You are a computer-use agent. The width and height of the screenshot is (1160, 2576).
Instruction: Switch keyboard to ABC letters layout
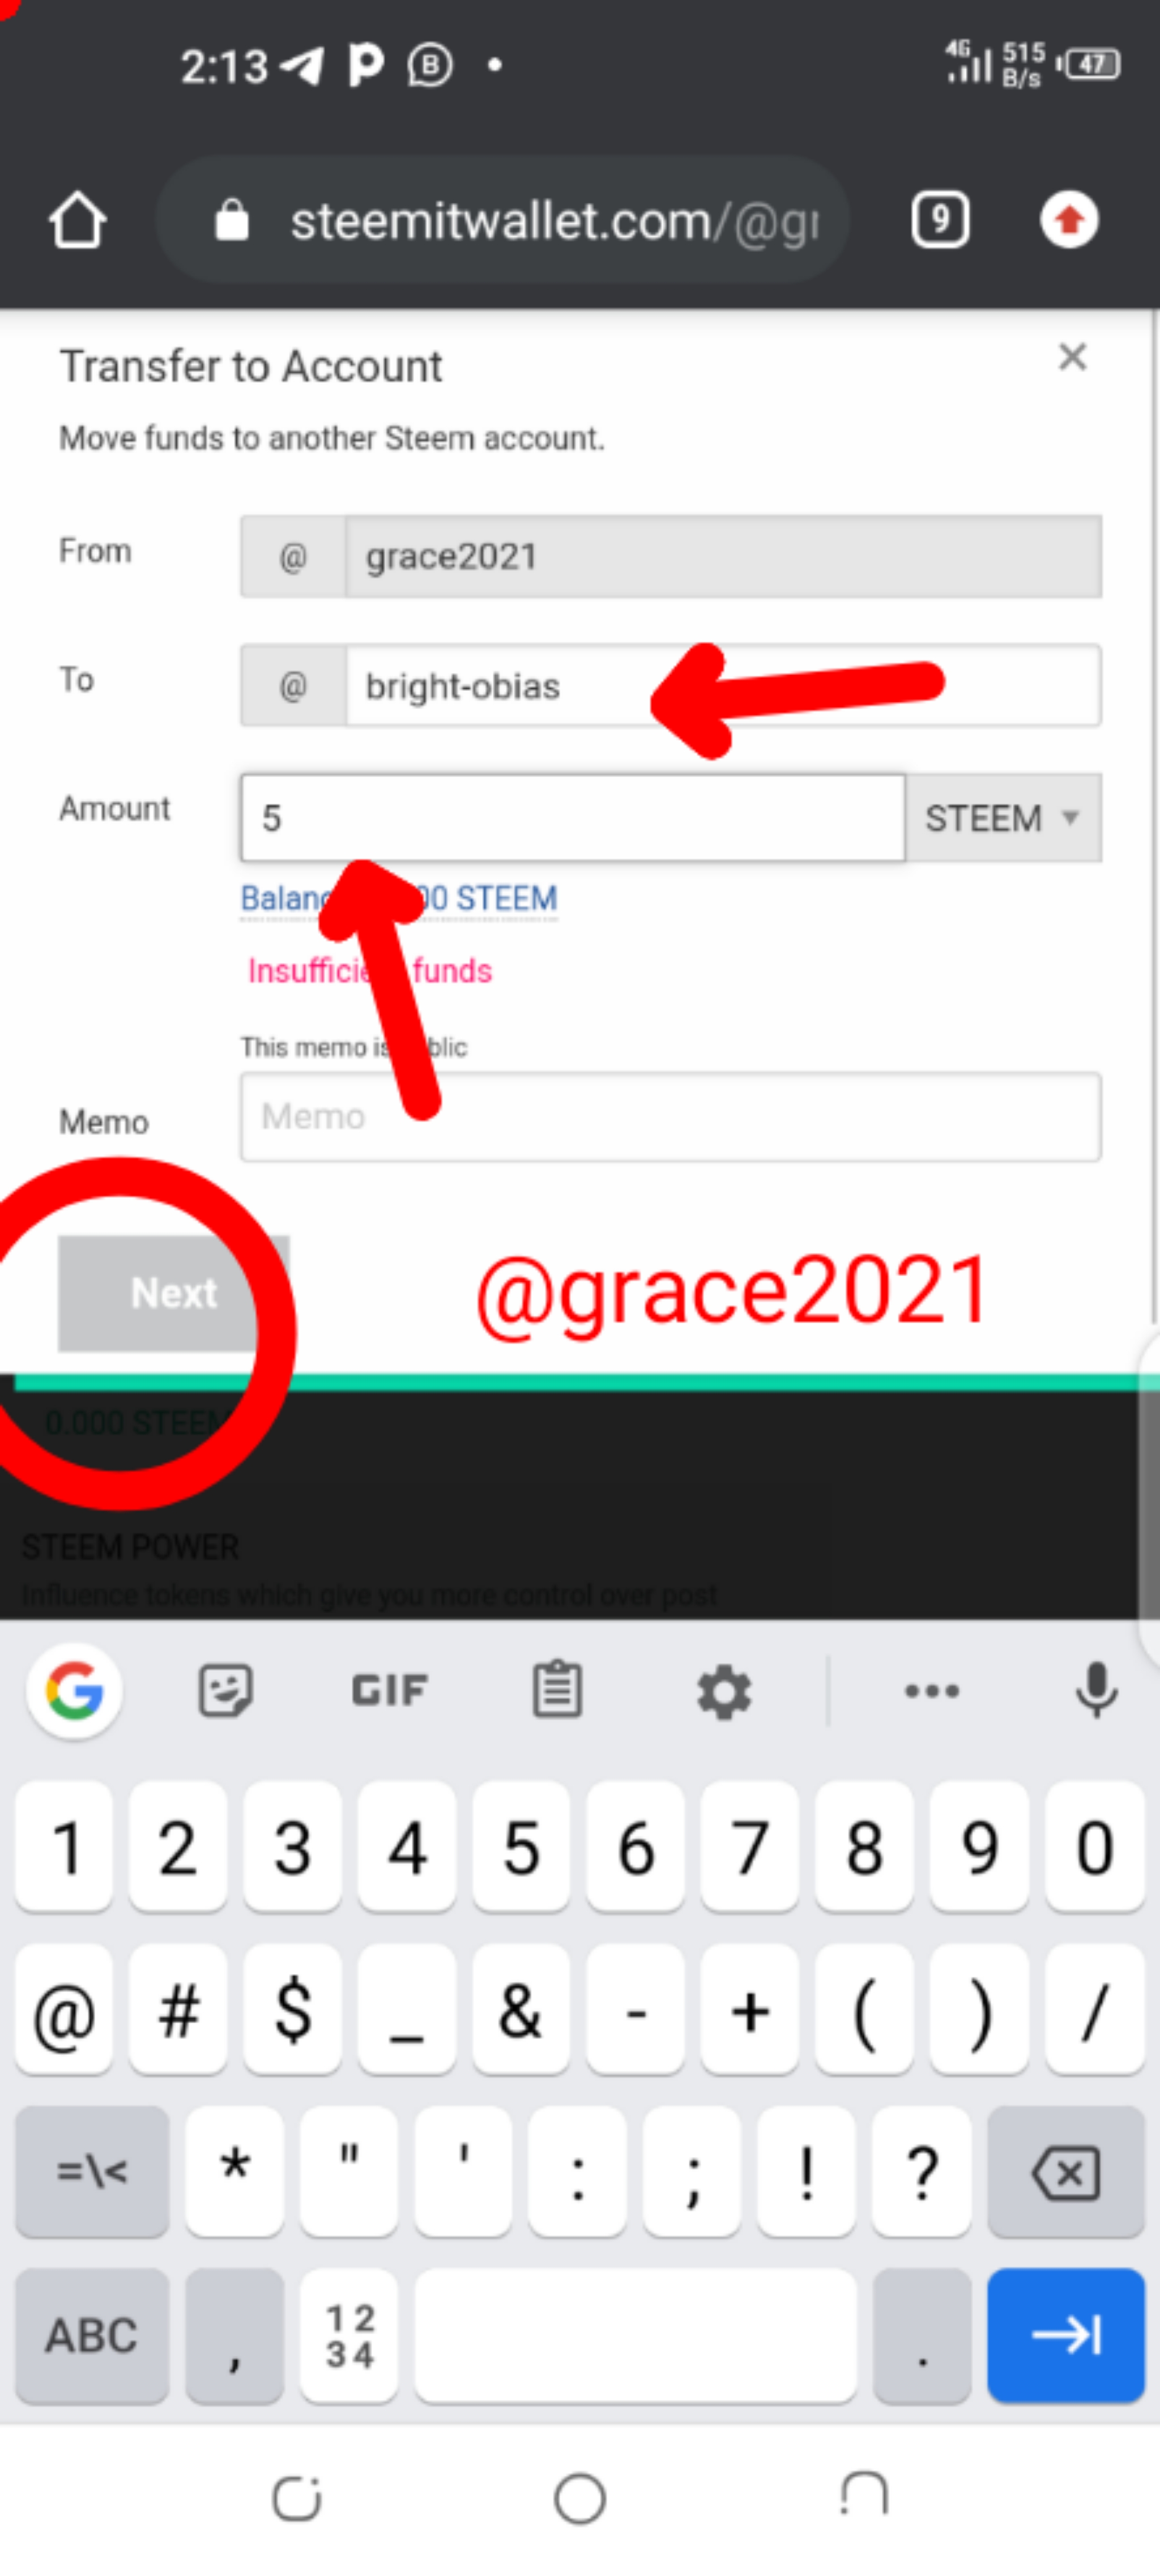tap(92, 2335)
